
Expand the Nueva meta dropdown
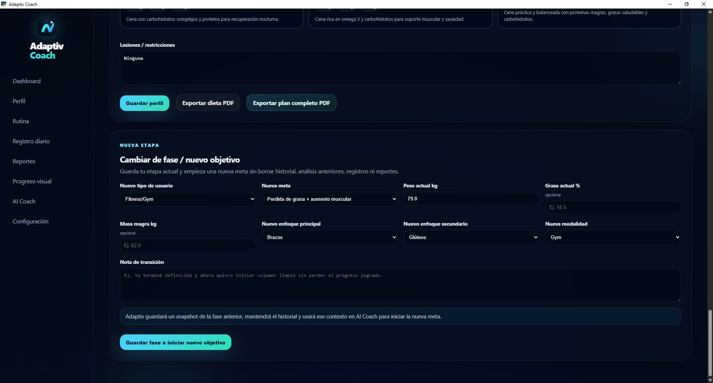tap(330, 199)
